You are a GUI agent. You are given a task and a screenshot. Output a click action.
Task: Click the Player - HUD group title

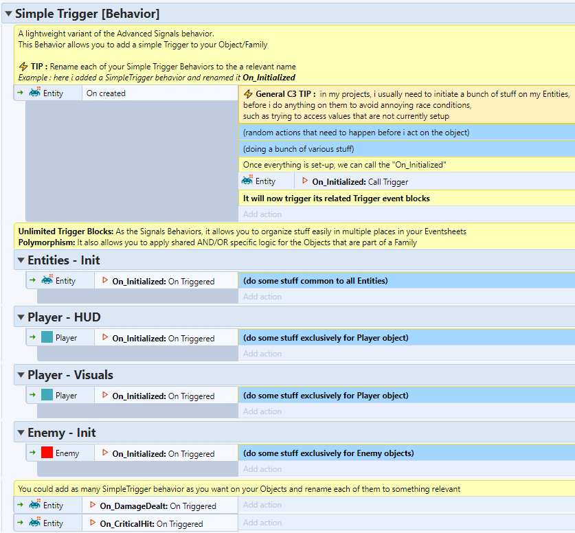[64, 317]
